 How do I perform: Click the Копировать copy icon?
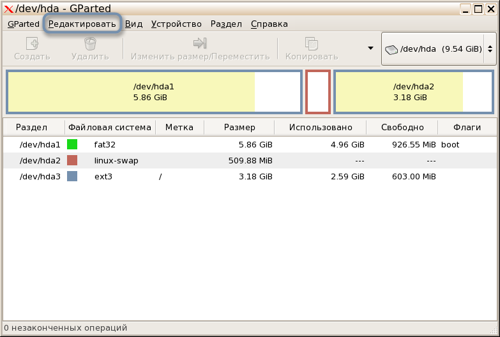(312, 43)
